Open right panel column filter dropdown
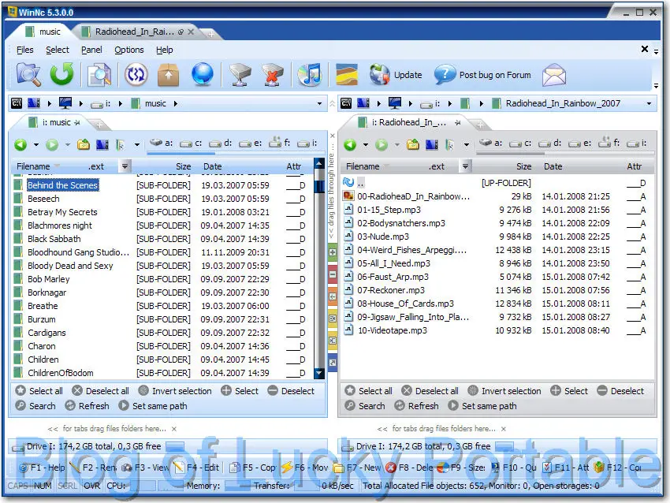This screenshot has height=503, width=670. tap(465, 166)
